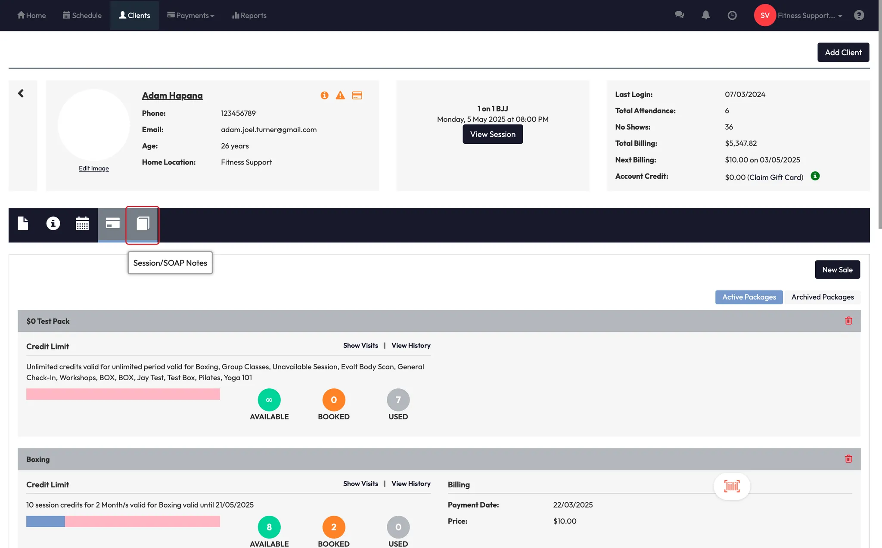Open the Reports menu item
This screenshot has width=882, height=548.
249,15
